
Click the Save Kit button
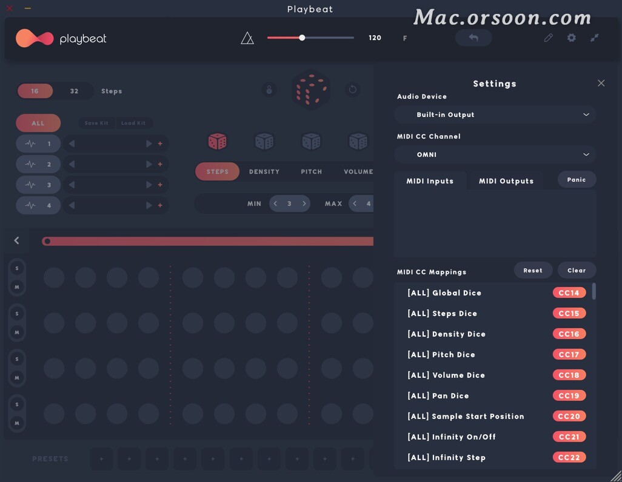tap(96, 124)
